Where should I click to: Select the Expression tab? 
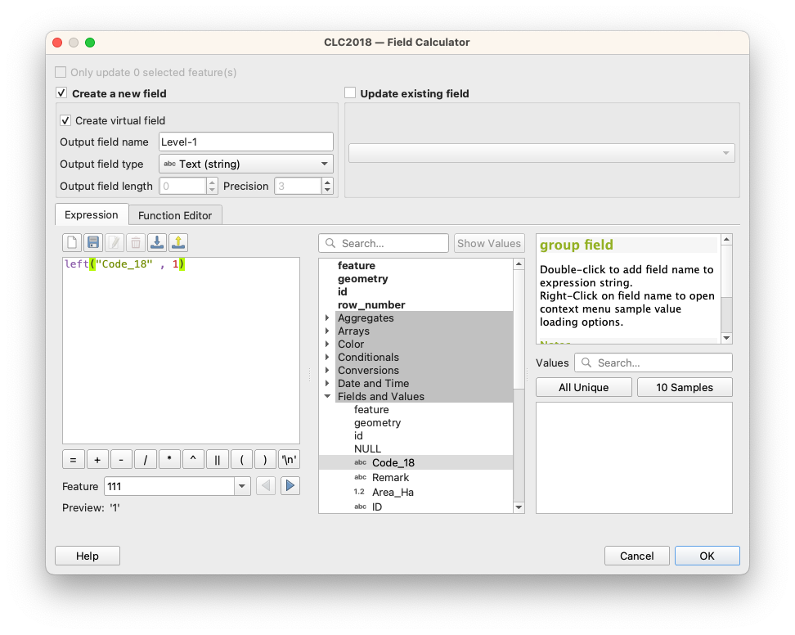(x=92, y=214)
